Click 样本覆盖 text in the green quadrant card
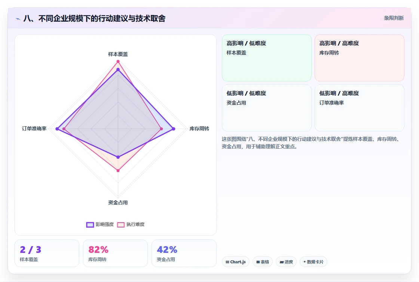The width and height of the screenshot is (419, 282). coord(236,53)
